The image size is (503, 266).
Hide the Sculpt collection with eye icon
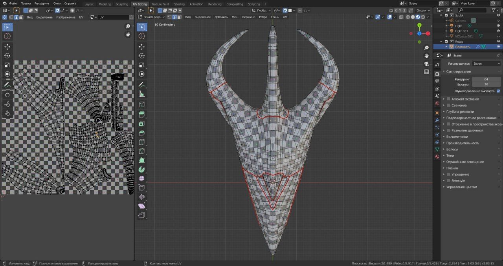498,15
